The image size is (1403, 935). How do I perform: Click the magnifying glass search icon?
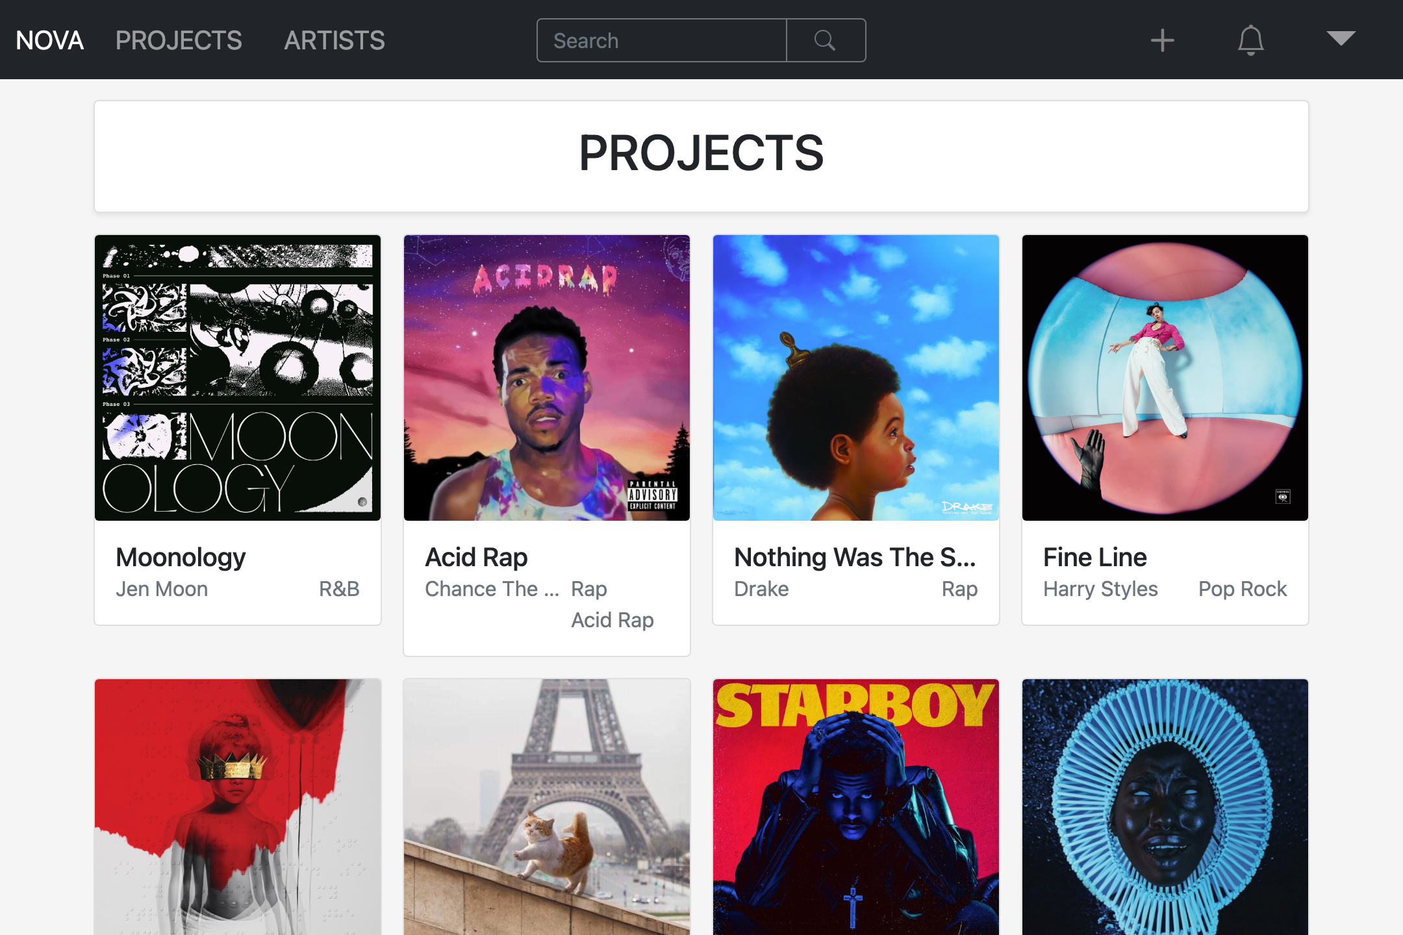826,40
